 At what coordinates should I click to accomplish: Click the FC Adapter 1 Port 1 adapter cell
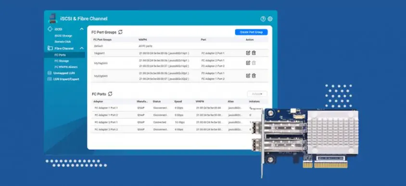(106, 108)
